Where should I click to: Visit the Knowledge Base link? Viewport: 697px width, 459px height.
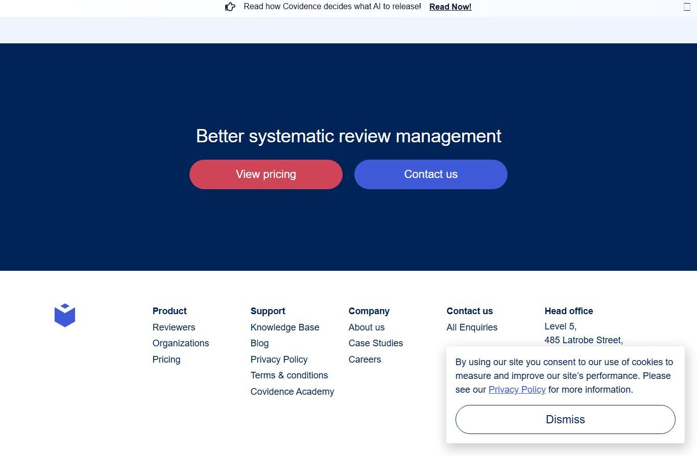point(285,327)
